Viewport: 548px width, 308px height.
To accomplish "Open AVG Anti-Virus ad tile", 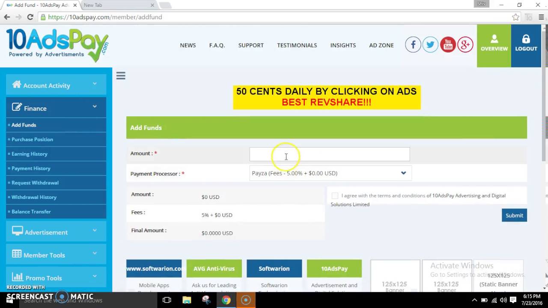I will point(214,269).
